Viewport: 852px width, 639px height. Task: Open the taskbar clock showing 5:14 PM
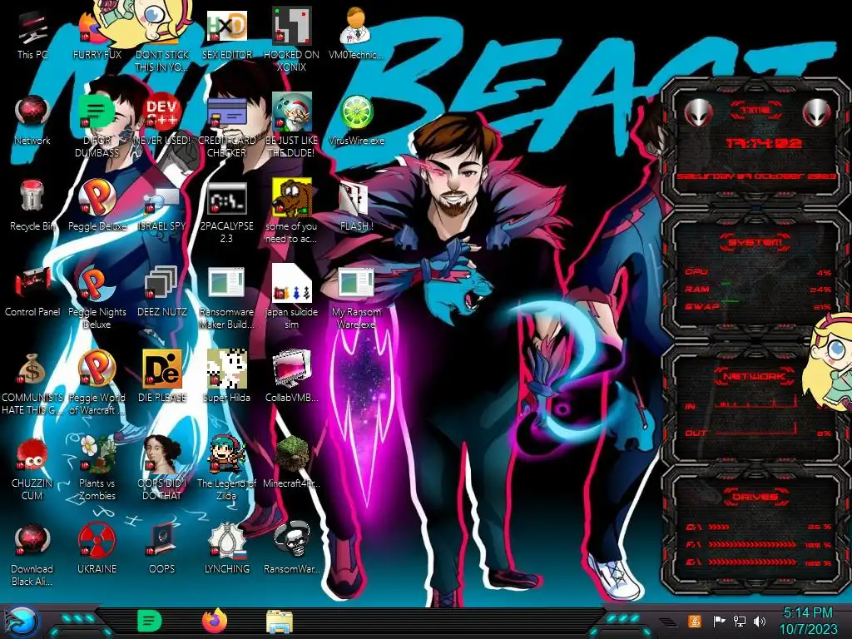808,621
